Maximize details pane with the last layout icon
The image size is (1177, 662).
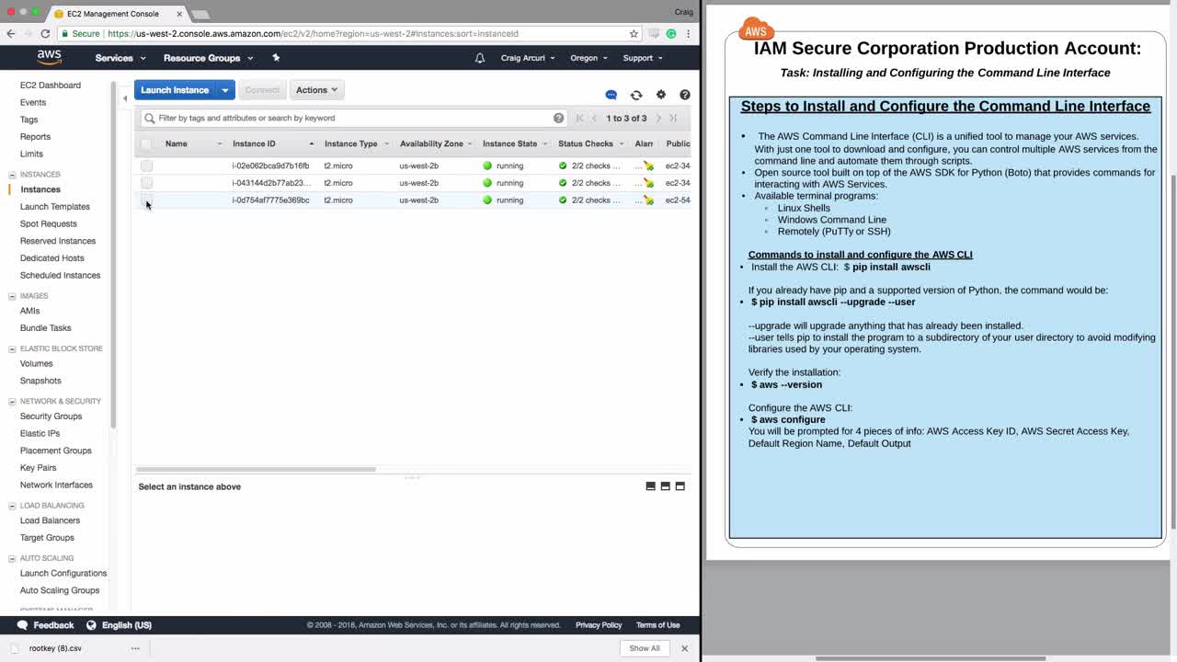coord(680,486)
